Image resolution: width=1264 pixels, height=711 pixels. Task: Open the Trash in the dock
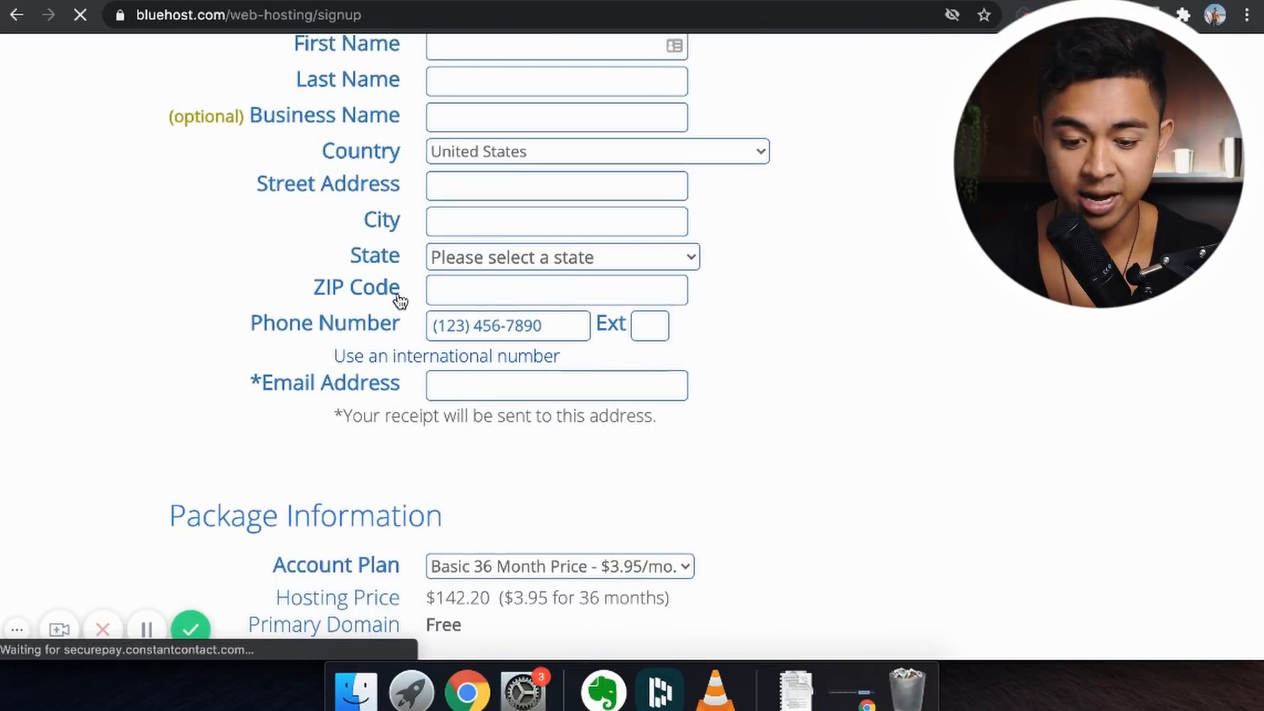[907, 690]
